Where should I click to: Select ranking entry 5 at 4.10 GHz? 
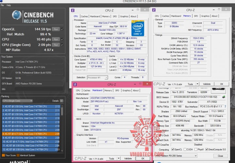pyautogui.click(x=31, y=122)
